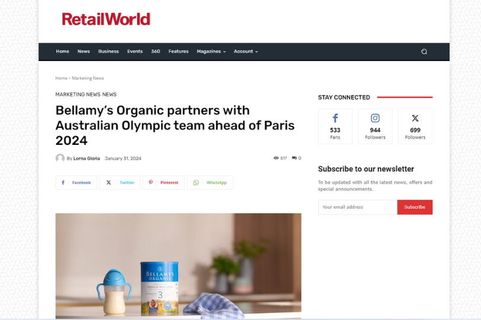Share article via Facebook button
This screenshot has height=320, width=481.
coord(76,183)
